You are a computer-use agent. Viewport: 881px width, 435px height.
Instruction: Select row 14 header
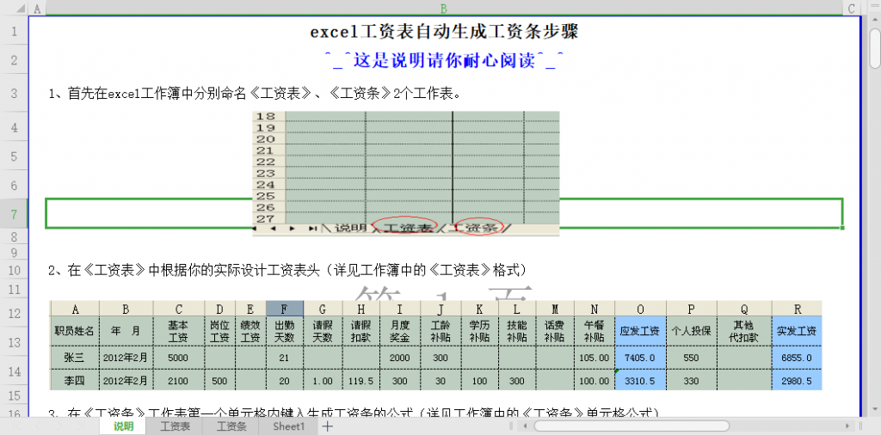(14, 371)
